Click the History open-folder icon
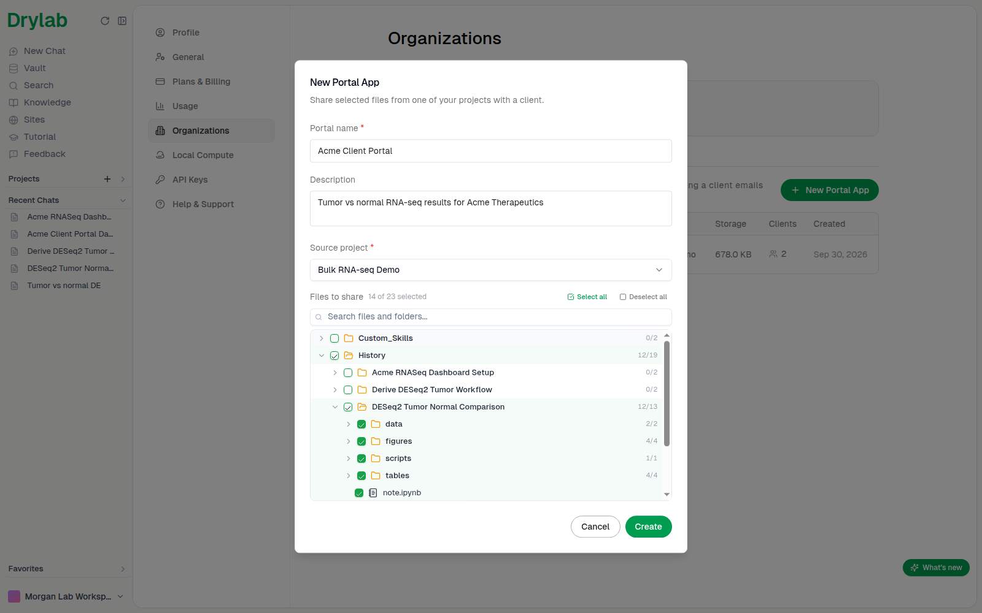This screenshot has height=613, width=982. click(x=349, y=356)
